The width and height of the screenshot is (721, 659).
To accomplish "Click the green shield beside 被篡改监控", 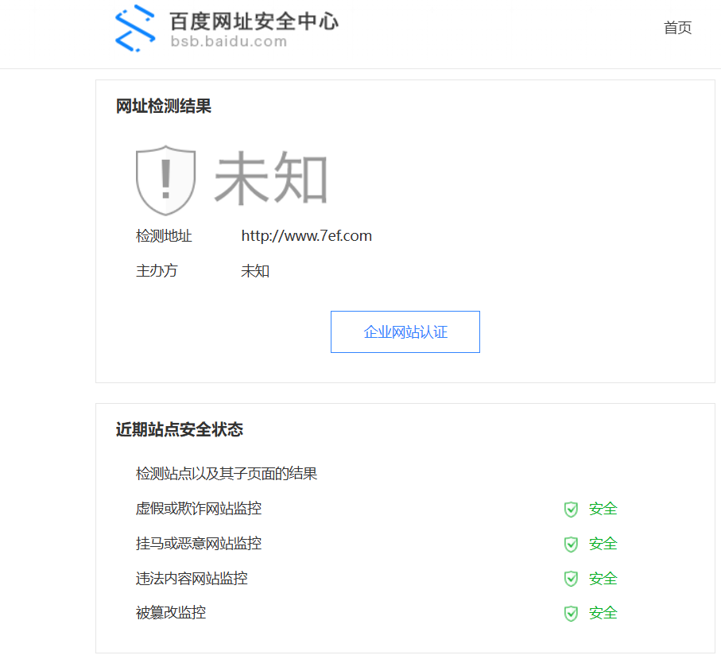I will pos(571,613).
